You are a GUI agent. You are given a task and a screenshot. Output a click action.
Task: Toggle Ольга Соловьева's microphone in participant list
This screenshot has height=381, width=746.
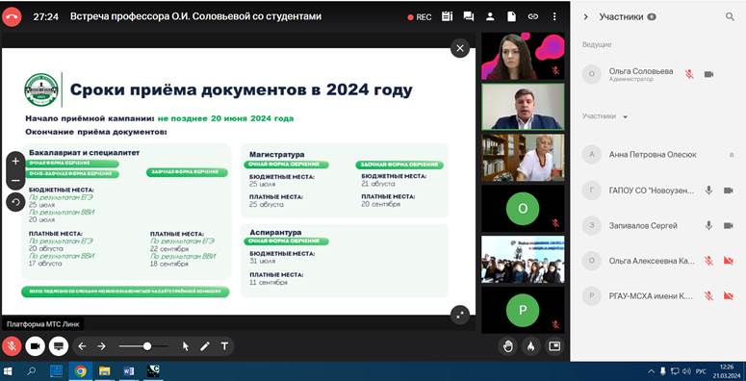(x=689, y=74)
